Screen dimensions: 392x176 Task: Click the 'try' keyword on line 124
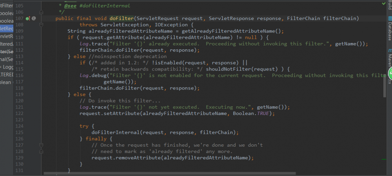(84, 126)
